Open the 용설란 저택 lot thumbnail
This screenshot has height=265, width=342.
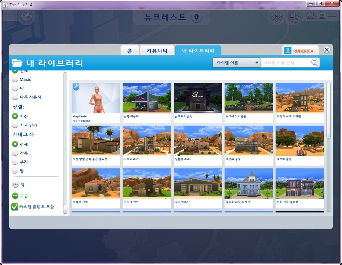tap(96, 183)
